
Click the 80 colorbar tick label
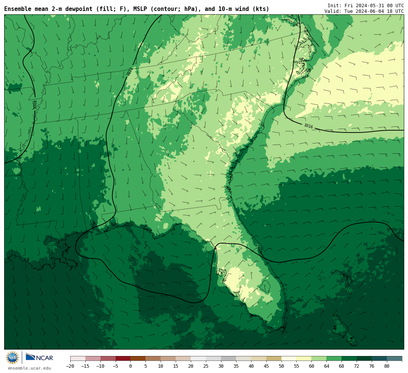click(x=387, y=366)
